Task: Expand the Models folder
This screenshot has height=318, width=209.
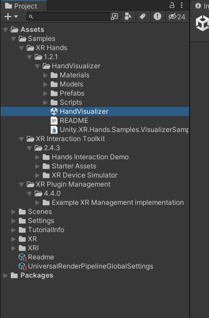Action: (46, 85)
